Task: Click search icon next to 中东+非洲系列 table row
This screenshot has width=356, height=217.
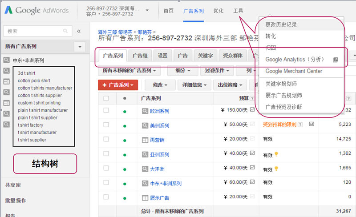Action: click(145, 183)
